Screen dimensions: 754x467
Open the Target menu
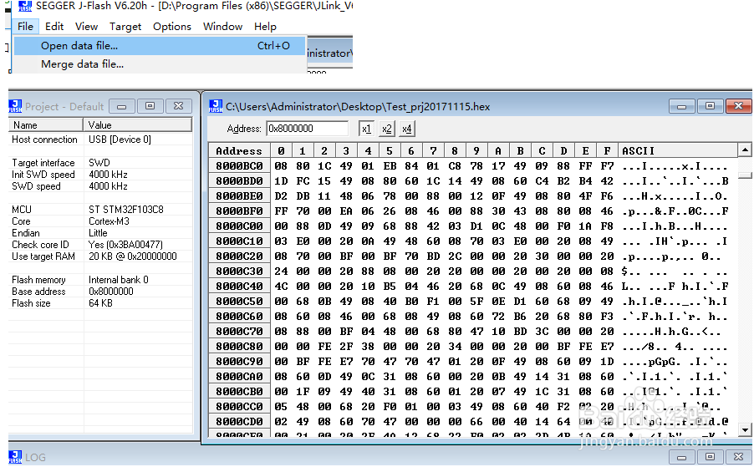pos(125,27)
